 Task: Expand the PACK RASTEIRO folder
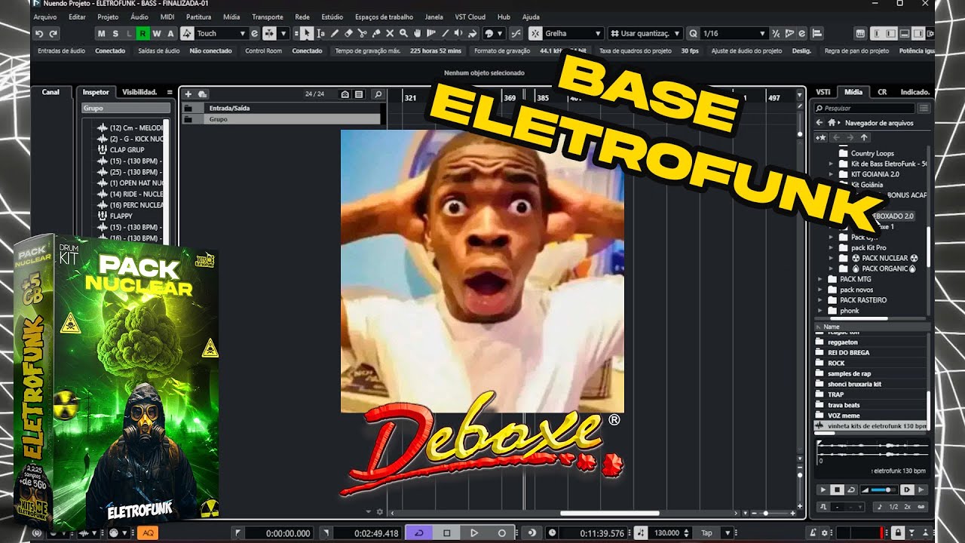pyautogui.click(x=821, y=300)
